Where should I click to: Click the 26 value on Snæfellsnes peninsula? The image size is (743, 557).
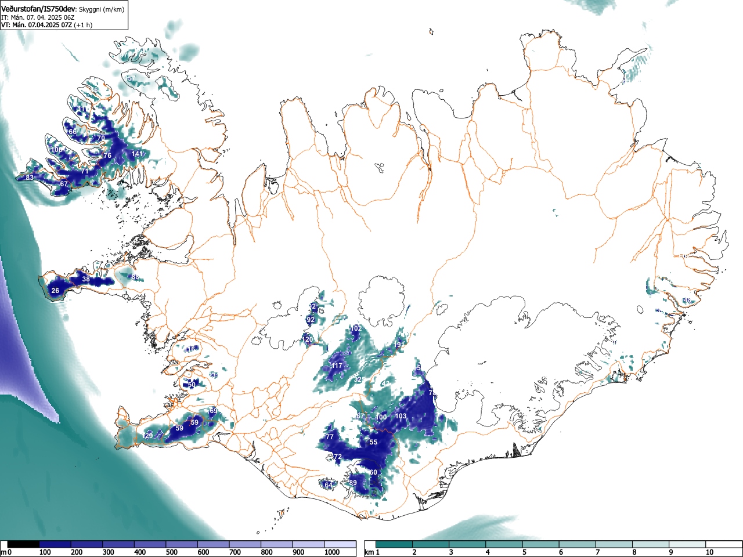point(55,291)
